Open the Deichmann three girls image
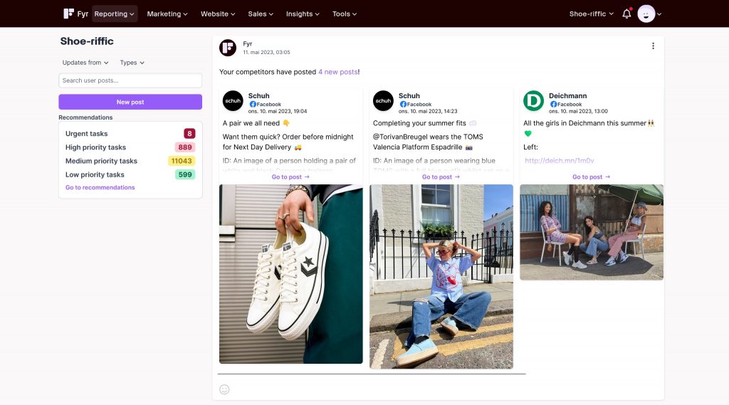This screenshot has height=405, width=729. [592, 232]
